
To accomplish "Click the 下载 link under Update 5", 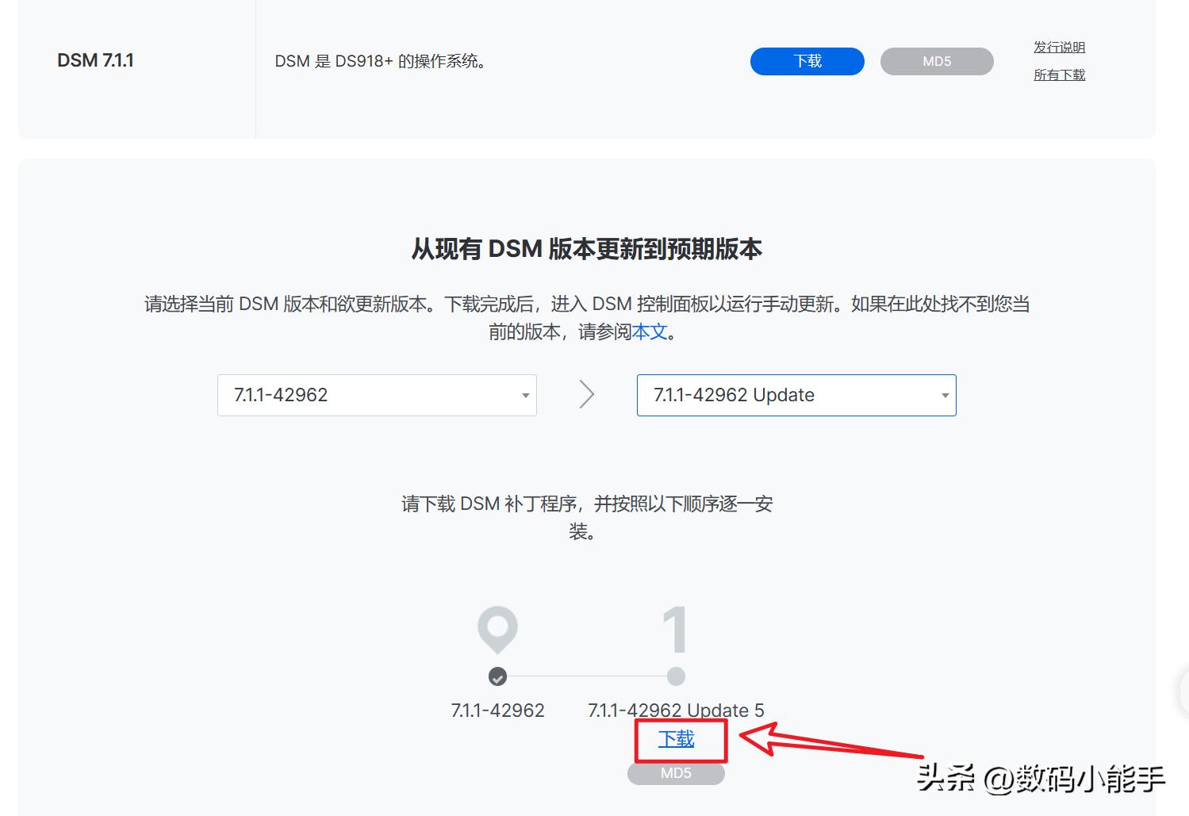I will tap(677, 739).
